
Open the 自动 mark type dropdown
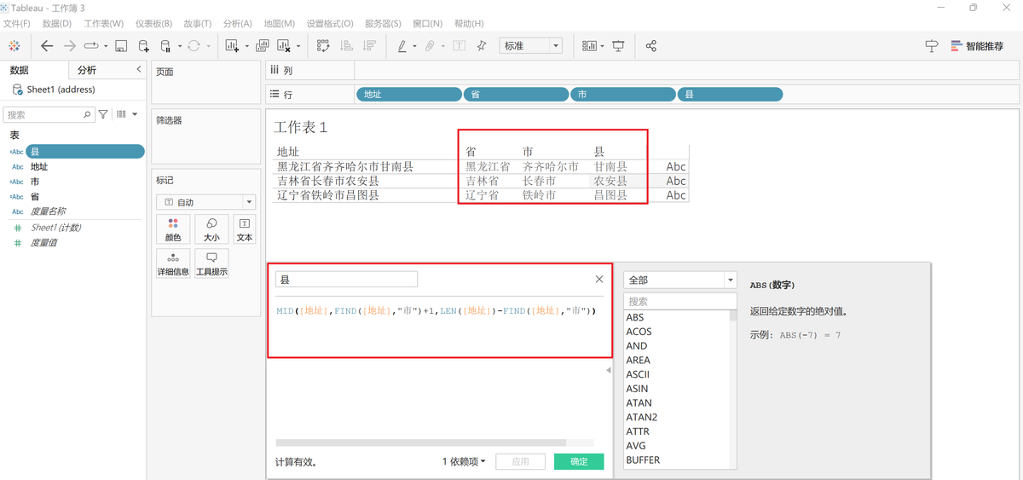205,202
